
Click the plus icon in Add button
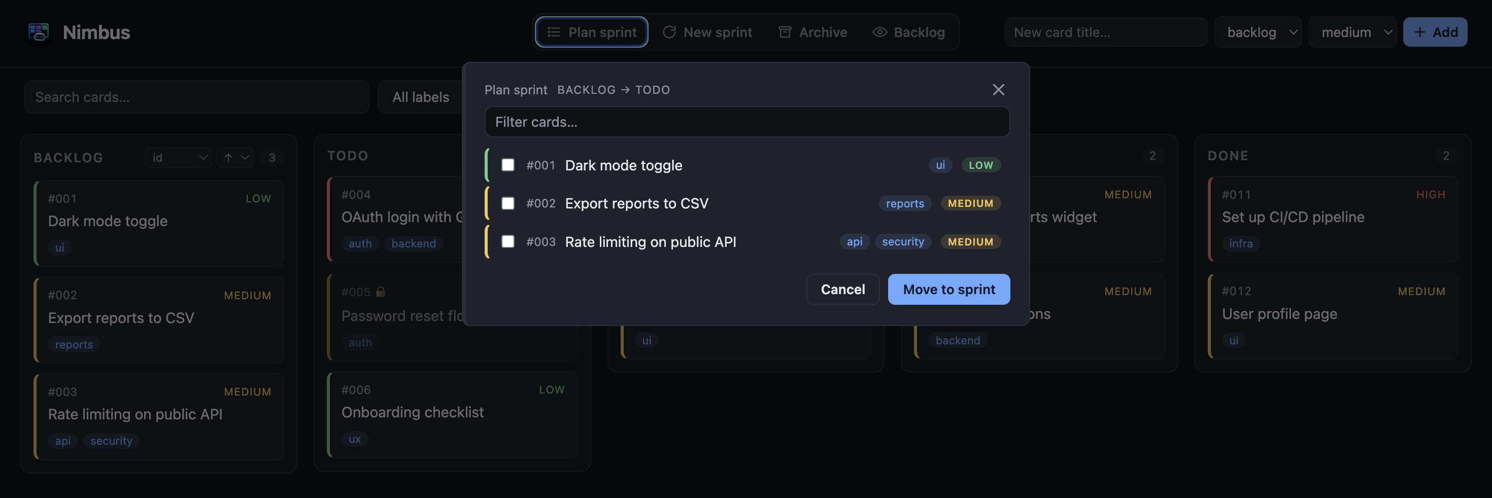coord(1419,32)
